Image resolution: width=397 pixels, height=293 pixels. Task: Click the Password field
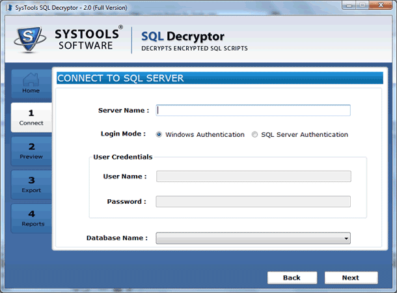point(253,202)
